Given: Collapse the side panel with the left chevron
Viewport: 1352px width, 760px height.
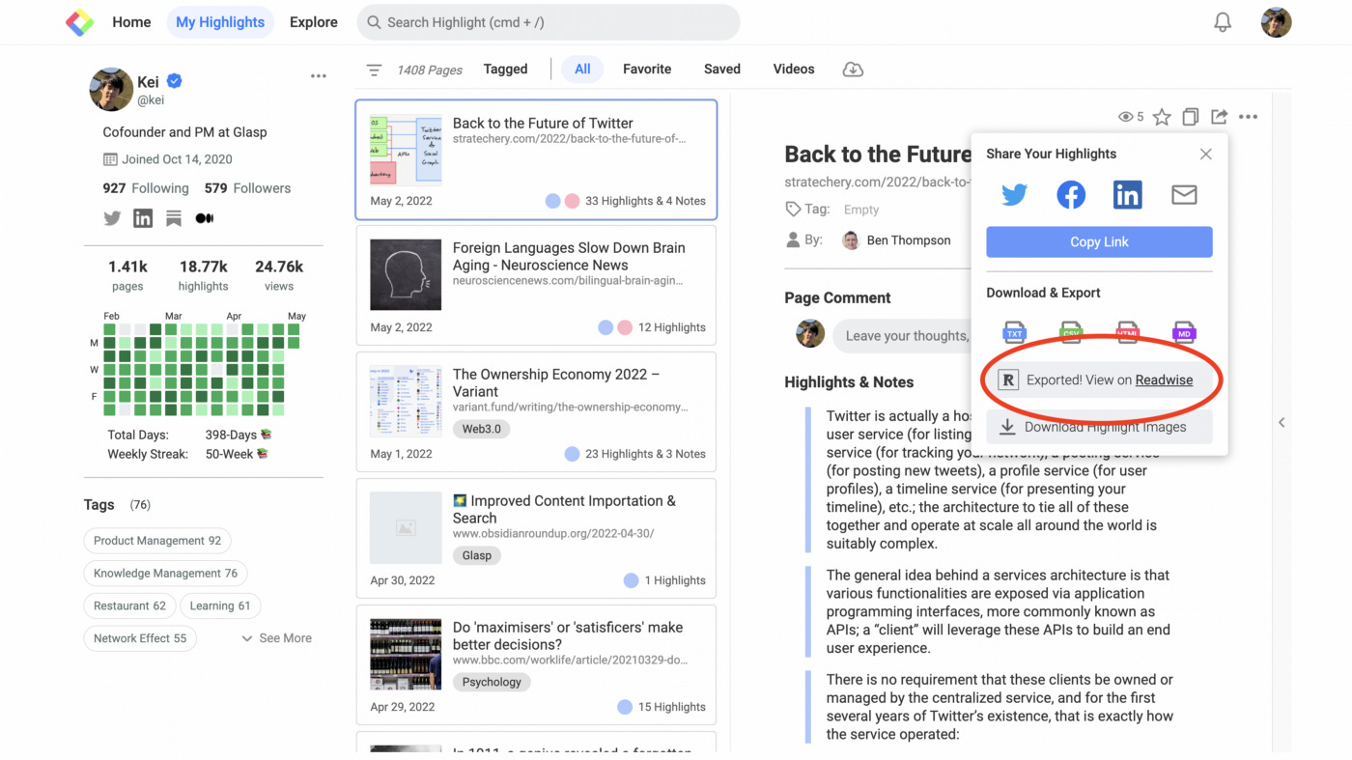Looking at the screenshot, I should (x=1282, y=422).
